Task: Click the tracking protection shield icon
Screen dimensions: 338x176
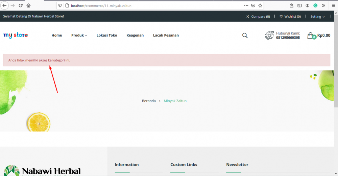Action: 60,6
